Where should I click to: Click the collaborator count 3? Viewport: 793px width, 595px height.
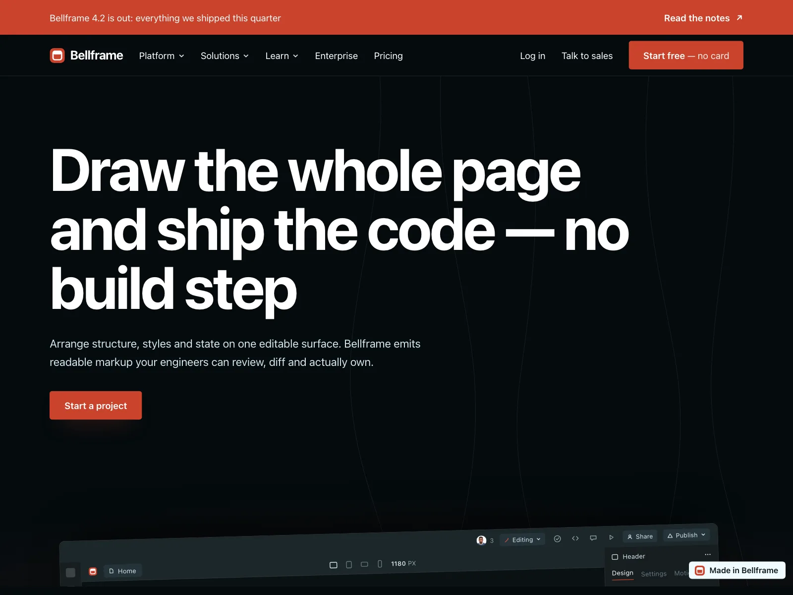(x=492, y=540)
